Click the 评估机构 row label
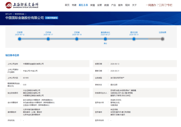The height and width of the screenshot is (127, 181). [11, 120]
